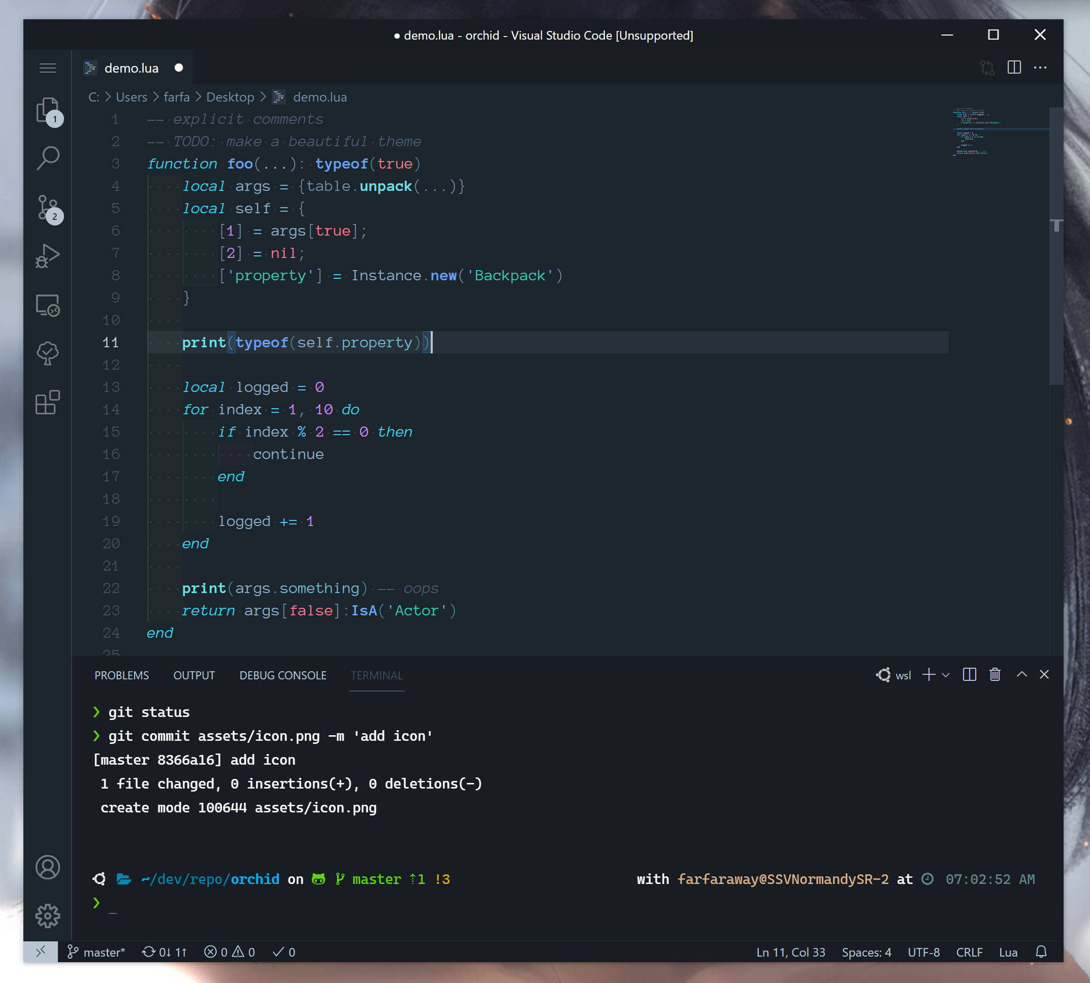The width and height of the screenshot is (1090, 983).
Task: Open the Explorer view in activity bar
Action: tap(48, 111)
